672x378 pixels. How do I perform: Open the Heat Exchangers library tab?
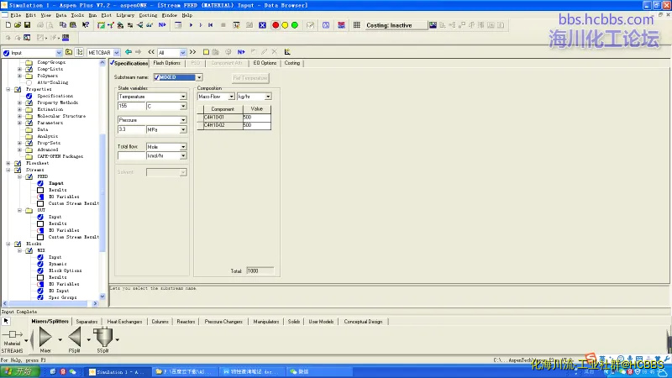pyautogui.click(x=124, y=322)
